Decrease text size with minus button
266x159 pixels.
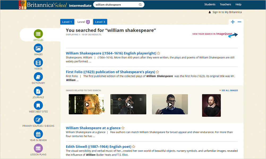pos(239,22)
